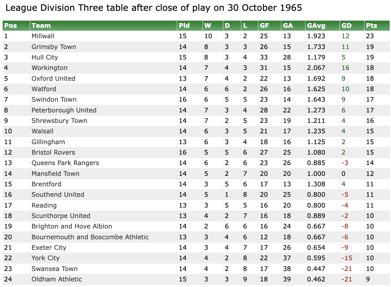Click the Grimsby Town team name
This screenshot has width=391, height=287.
click(x=54, y=47)
